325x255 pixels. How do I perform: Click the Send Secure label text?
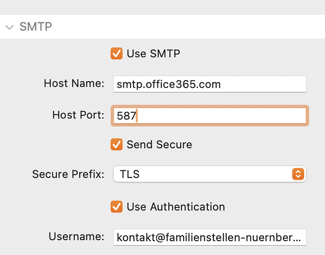click(159, 144)
